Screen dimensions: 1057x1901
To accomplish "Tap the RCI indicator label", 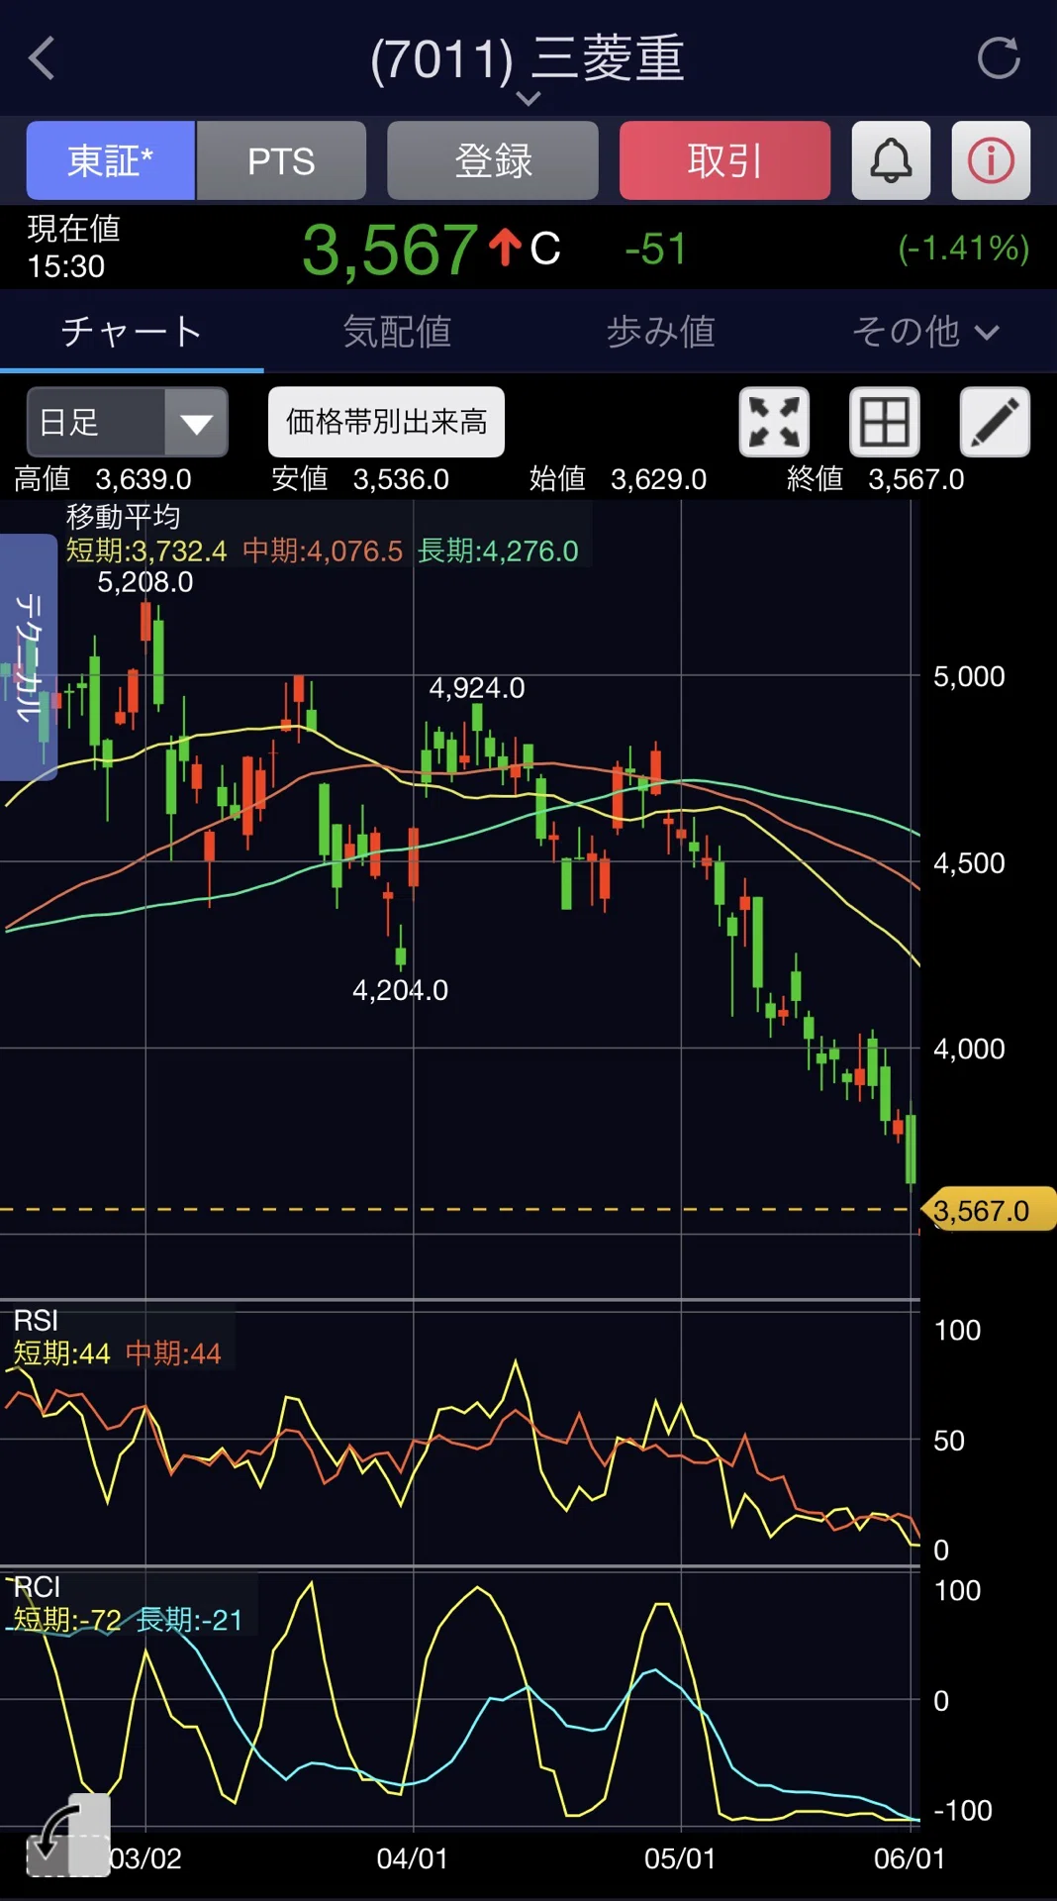I will pos(38,1587).
